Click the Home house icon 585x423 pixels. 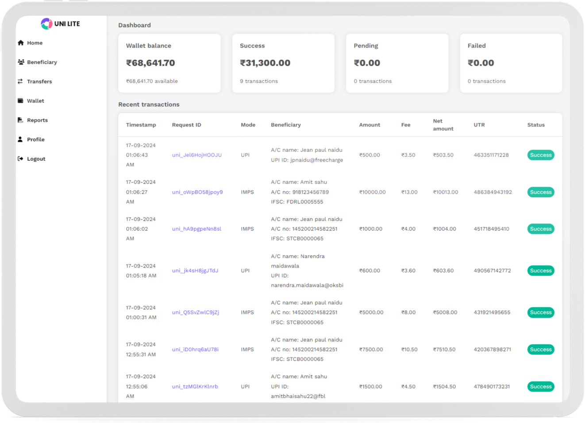(x=21, y=43)
